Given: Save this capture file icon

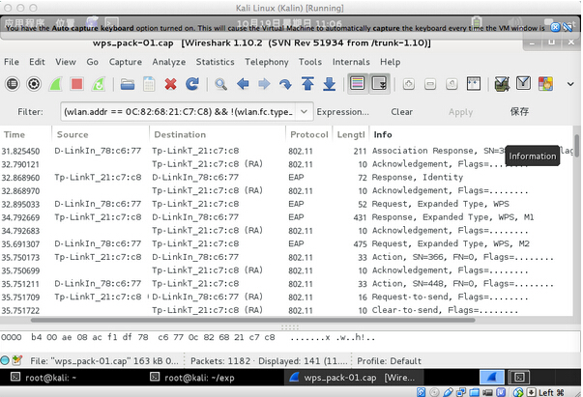Looking at the screenshot, I should click(149, 84).
